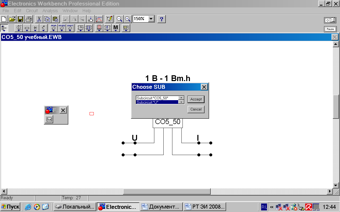This screenshot has height=212, width=340.
Task: Switch to Документ Word taskbar button
Action: [161, 207]
